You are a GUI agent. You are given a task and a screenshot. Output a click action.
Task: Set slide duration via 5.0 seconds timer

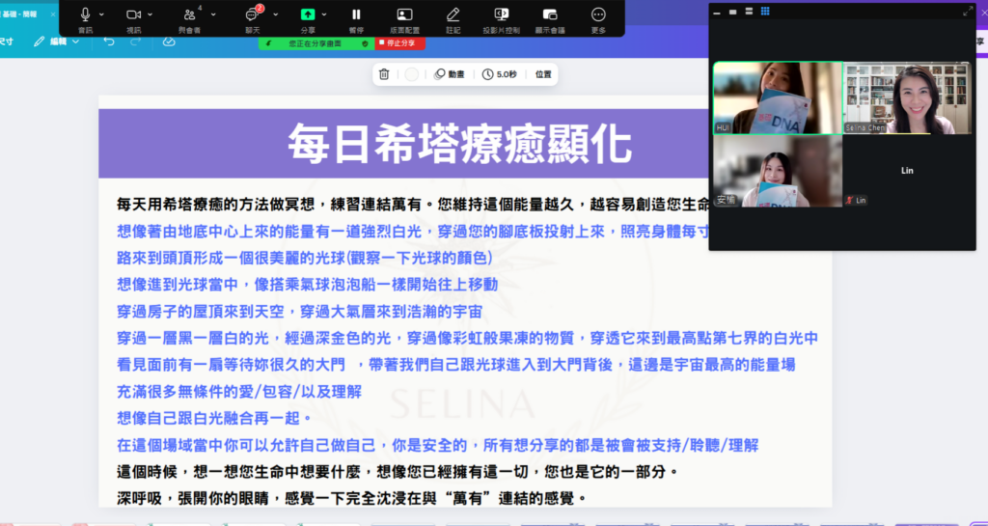(x=500, y=74)
